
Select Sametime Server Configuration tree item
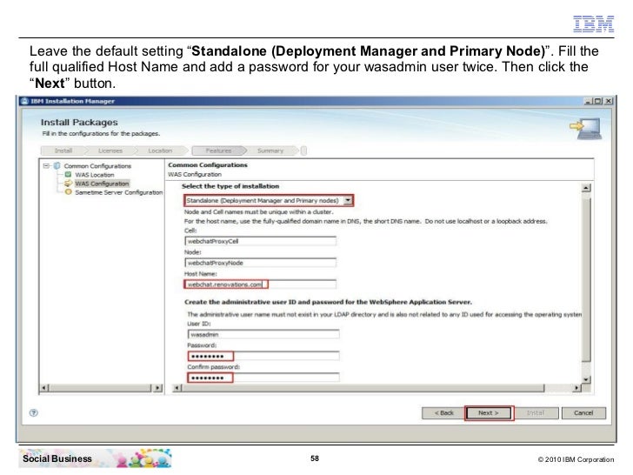[118, 192]
